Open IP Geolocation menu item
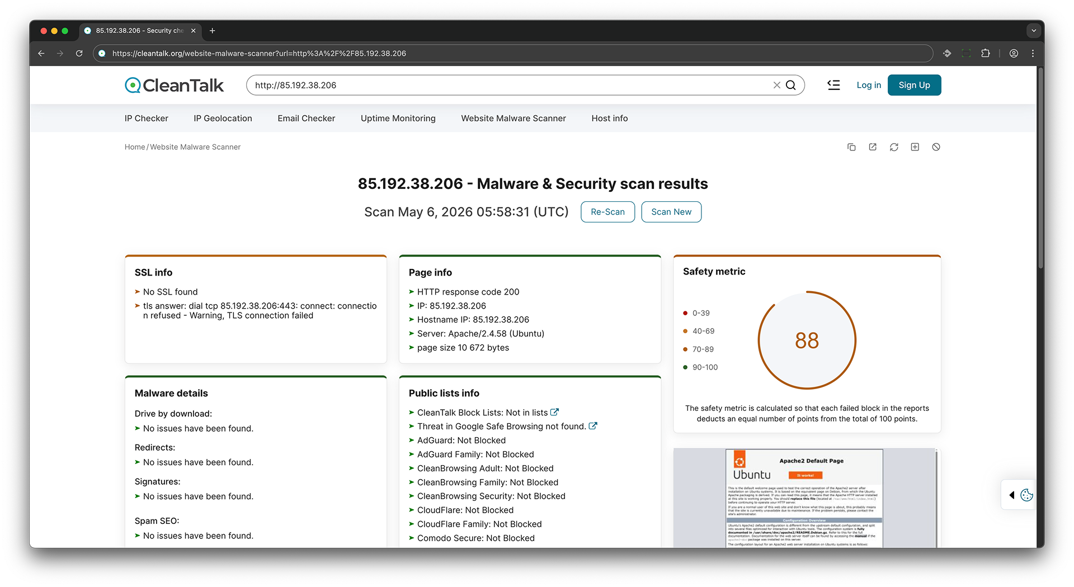The width and height of the screenshot is (1074, 587). 223,119
